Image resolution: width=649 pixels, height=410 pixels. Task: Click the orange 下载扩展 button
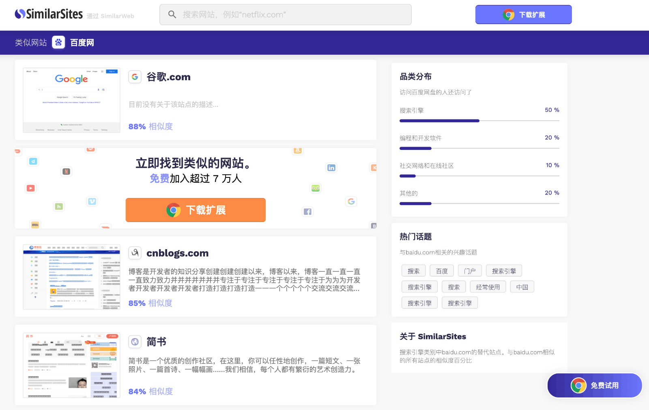[196, 210]
